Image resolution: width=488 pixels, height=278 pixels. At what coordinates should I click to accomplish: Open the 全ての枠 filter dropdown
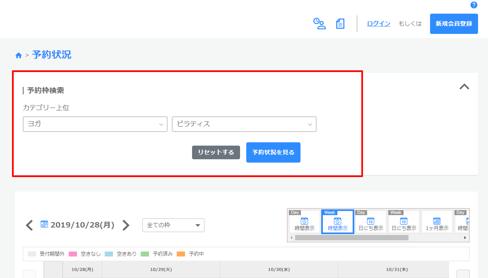[x=173, y=225]
